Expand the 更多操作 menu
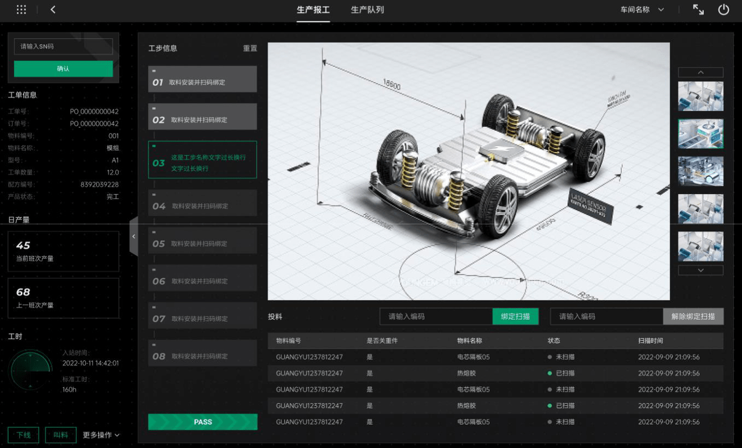Viewport: 742px width, 448px height. coord(101,435)
